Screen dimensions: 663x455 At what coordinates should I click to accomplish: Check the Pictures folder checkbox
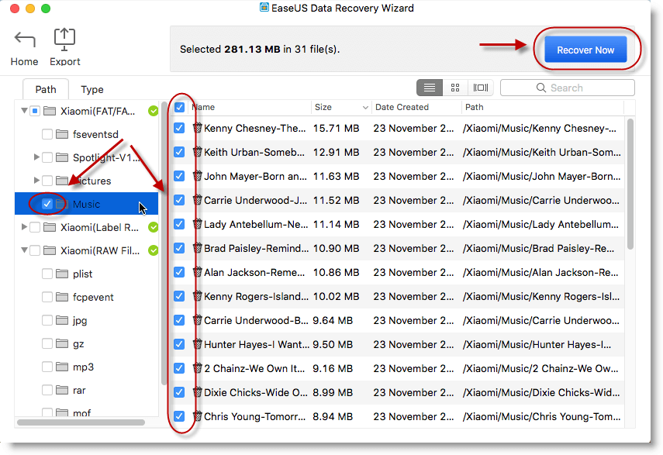[47, 181]
